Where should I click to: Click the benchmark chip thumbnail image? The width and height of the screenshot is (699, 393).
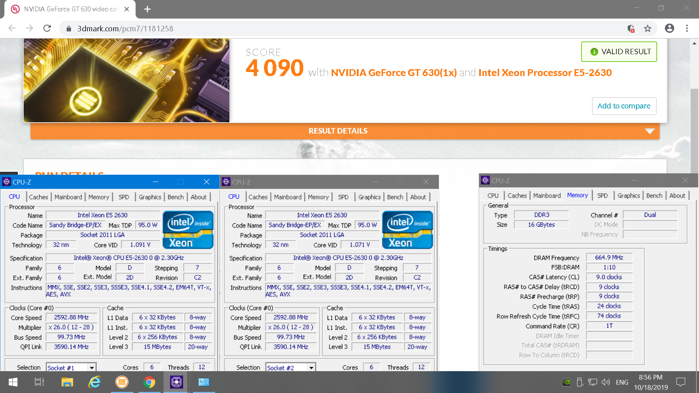[126, 80]
